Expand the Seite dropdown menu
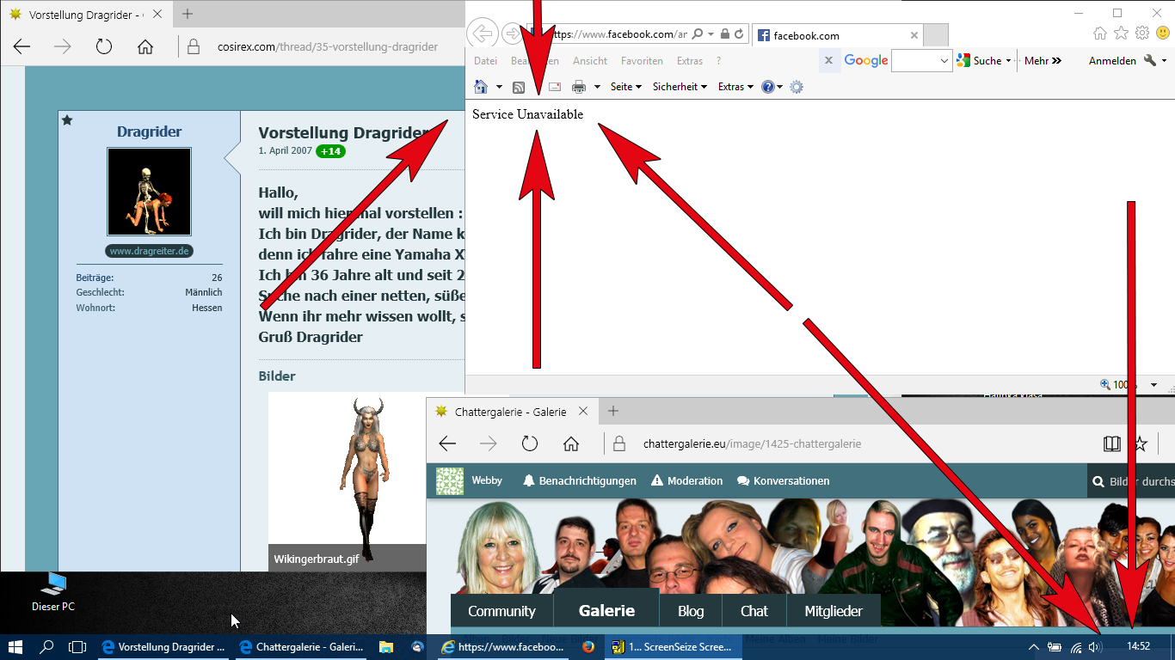Image resolution: width=1175 pixels, height=660 pixels. (625, 87)
